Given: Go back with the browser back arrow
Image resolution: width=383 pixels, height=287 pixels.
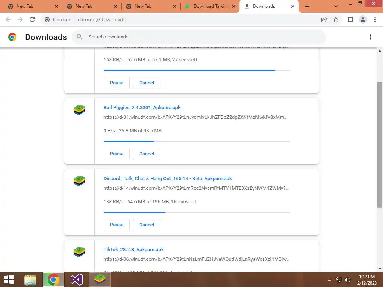Looking at the screenshot, I should point(8,19).
